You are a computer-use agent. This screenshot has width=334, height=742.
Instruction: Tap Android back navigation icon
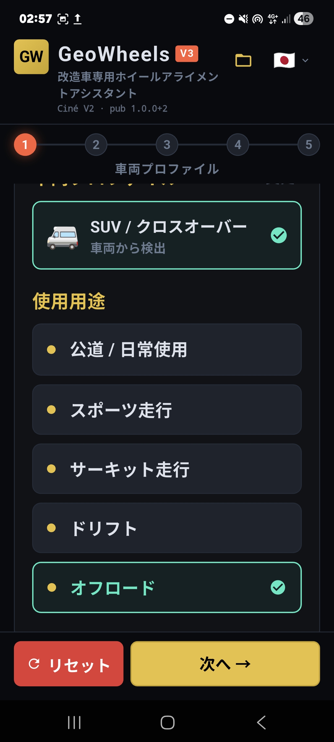point(261,723)
